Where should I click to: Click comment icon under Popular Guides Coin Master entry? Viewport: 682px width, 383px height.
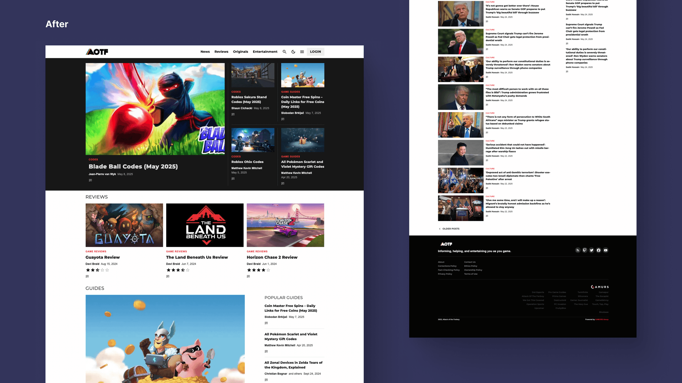pos(266,323)
